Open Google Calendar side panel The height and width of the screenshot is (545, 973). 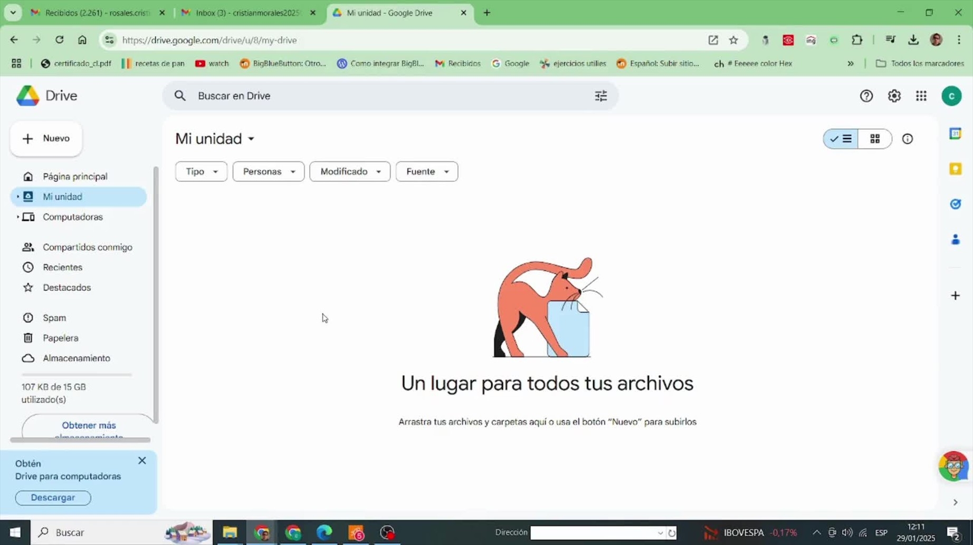pyautogui.click(x=955, y=134)
